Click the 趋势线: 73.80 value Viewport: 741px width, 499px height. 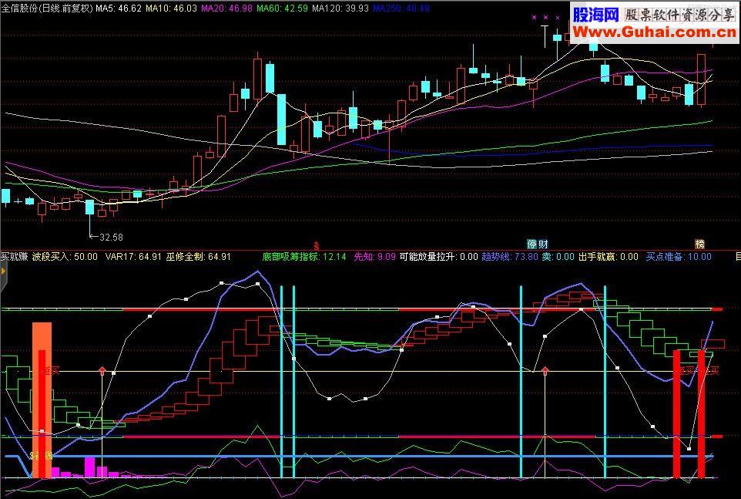510,257
